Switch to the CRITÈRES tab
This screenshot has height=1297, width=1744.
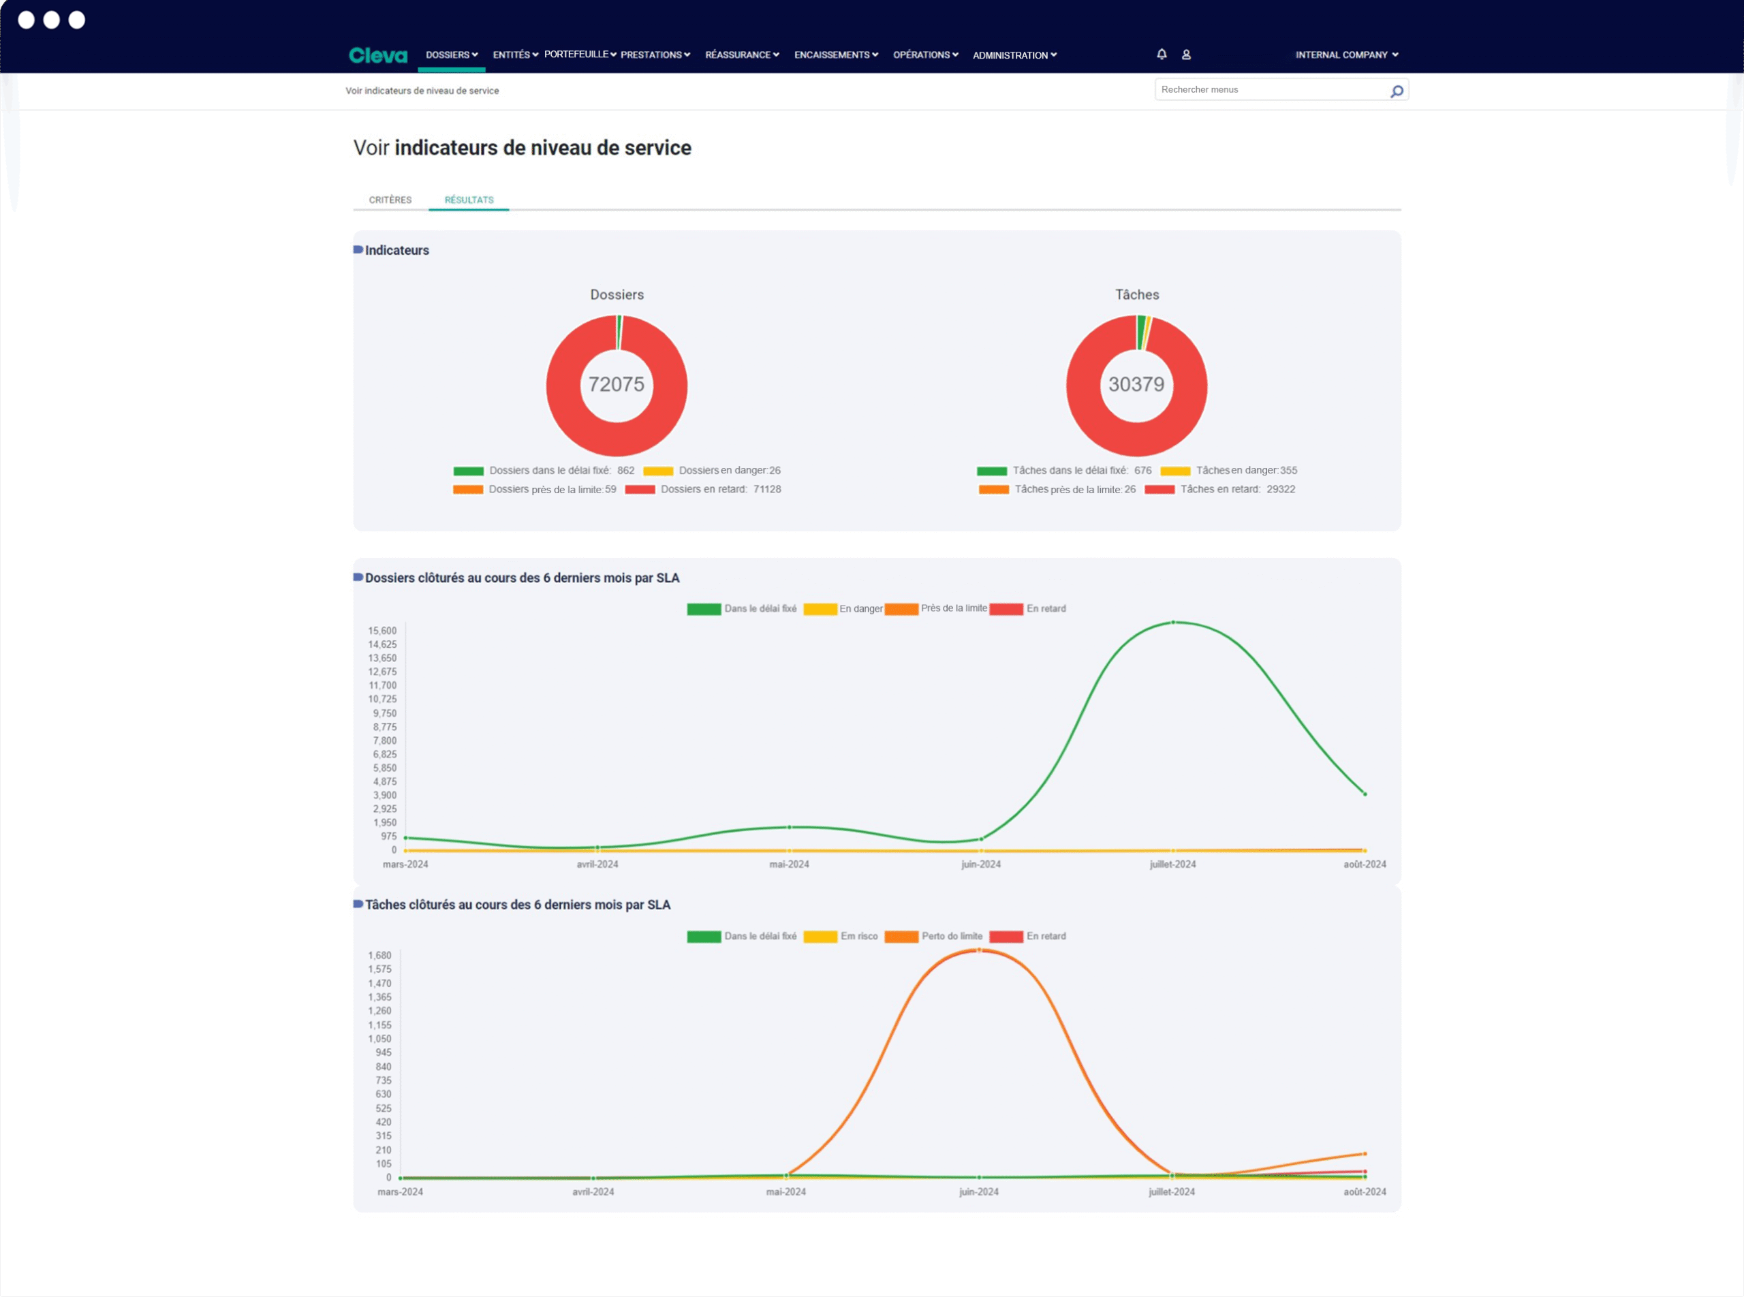[x=390, y=200]
